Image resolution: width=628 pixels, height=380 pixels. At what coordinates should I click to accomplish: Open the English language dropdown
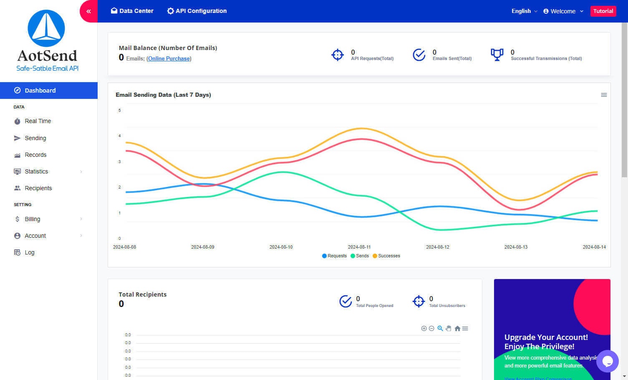(524, 11)
